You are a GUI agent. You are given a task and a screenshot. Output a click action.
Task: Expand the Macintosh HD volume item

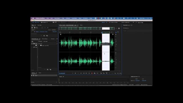pos(39,45)
